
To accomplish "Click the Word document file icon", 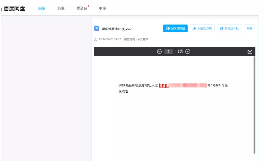I will click(x=97, y=28).
